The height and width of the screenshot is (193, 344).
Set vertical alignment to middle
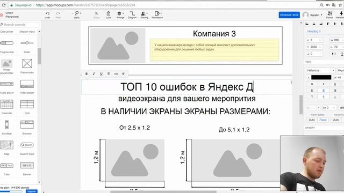coord(324,96)
